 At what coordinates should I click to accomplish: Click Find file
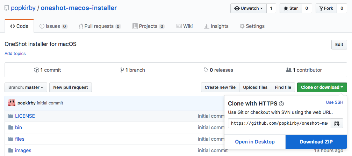pyautogui.click(x=283, y=87)
